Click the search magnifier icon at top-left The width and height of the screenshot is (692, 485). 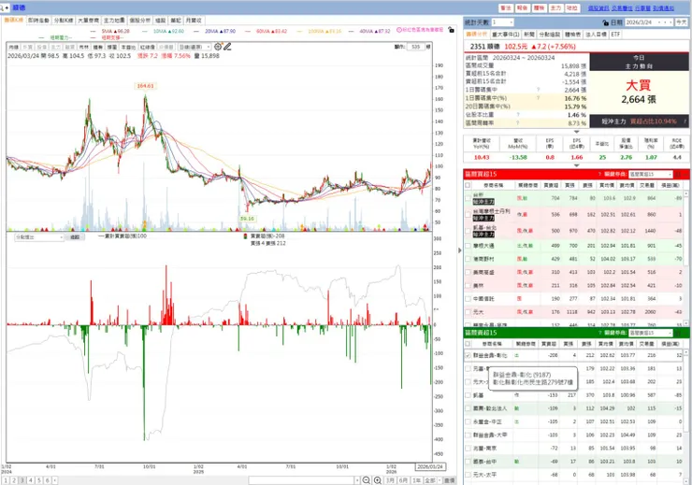point(3,7)
